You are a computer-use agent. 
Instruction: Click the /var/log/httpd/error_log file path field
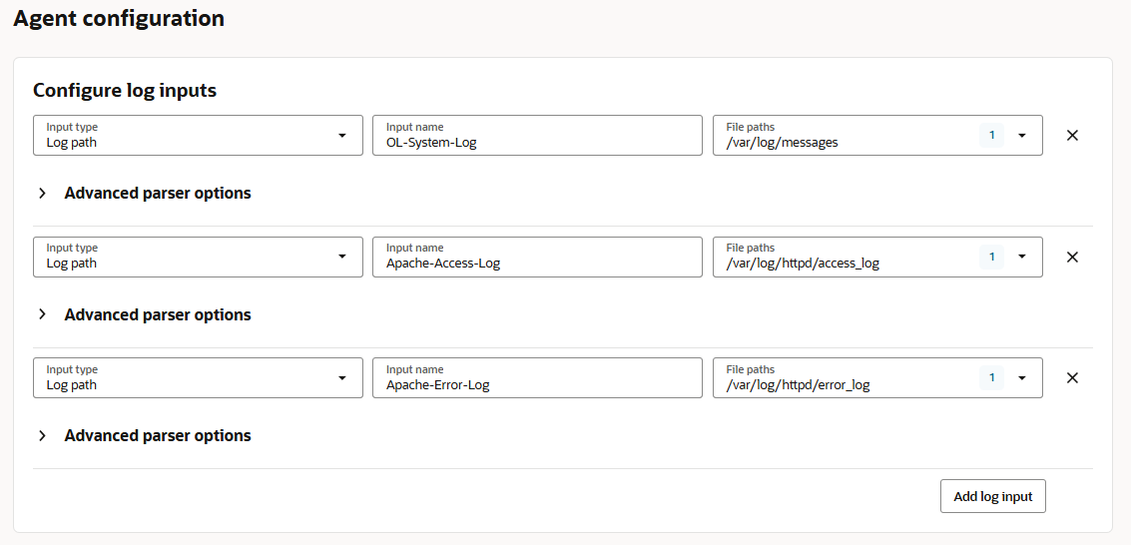coord(839,384)
